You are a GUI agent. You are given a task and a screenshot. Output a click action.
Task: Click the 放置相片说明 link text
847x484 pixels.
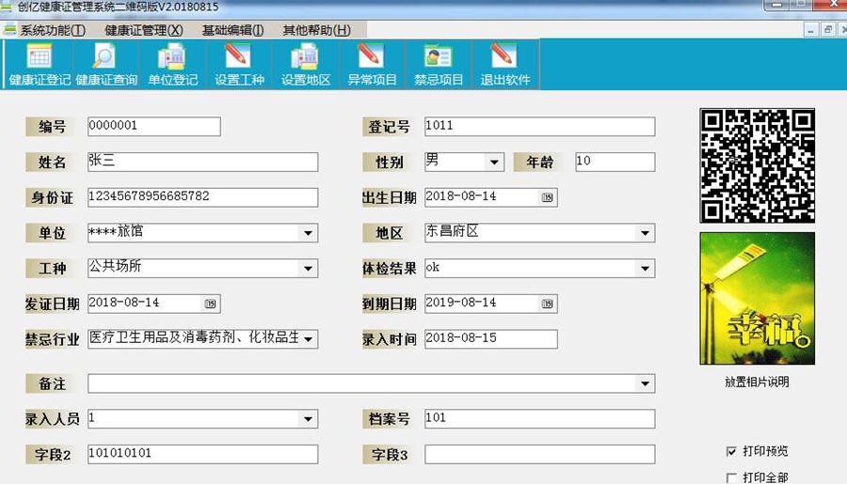[757, 382]
